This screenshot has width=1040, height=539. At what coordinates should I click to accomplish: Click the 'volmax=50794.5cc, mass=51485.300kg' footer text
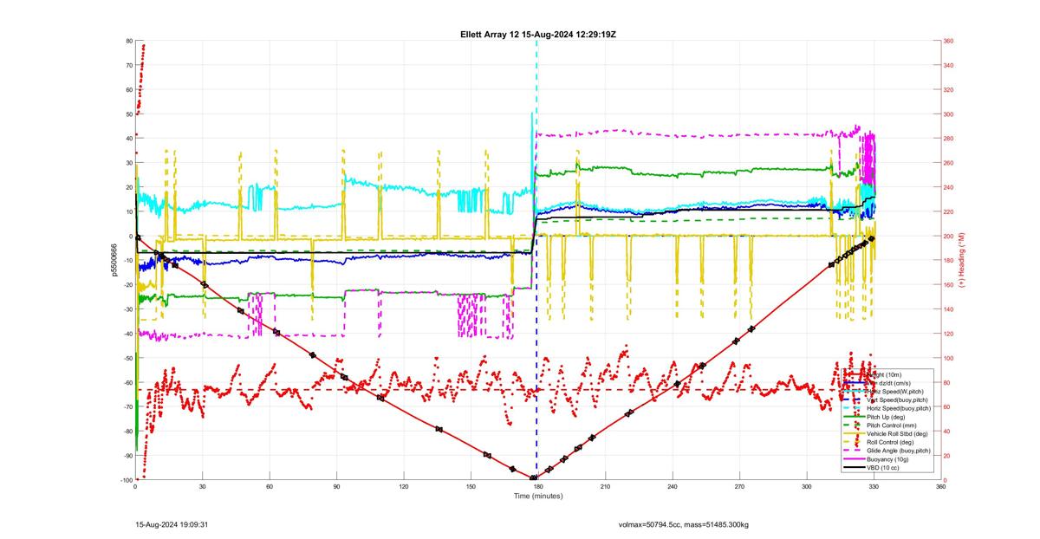pos(684,524)
